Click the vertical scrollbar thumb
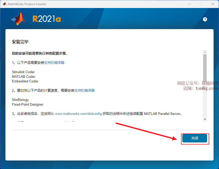 [205, 68]
